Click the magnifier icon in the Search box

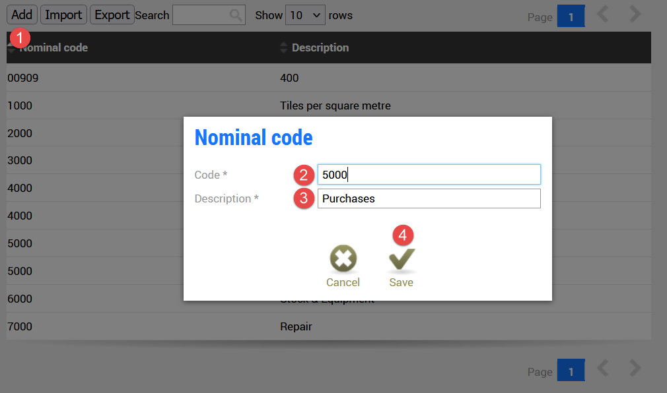[235, 15]
